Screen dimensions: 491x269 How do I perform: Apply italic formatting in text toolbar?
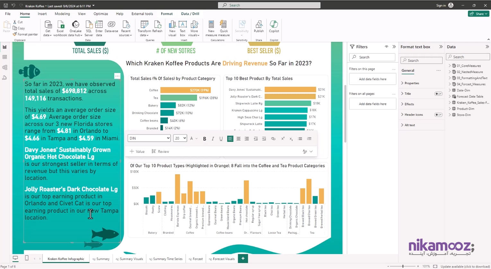pos(213,139)
